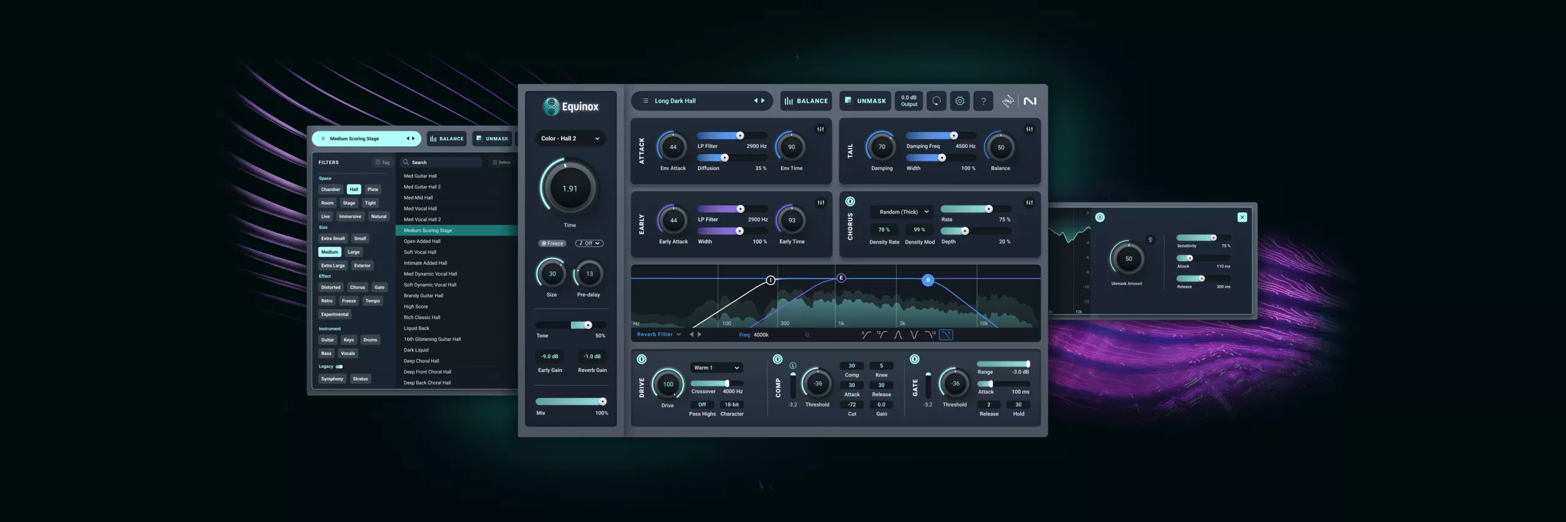Screen dimensions: 1566x522
Task: Click the BALANCE button in the main header
Action: 806,101
